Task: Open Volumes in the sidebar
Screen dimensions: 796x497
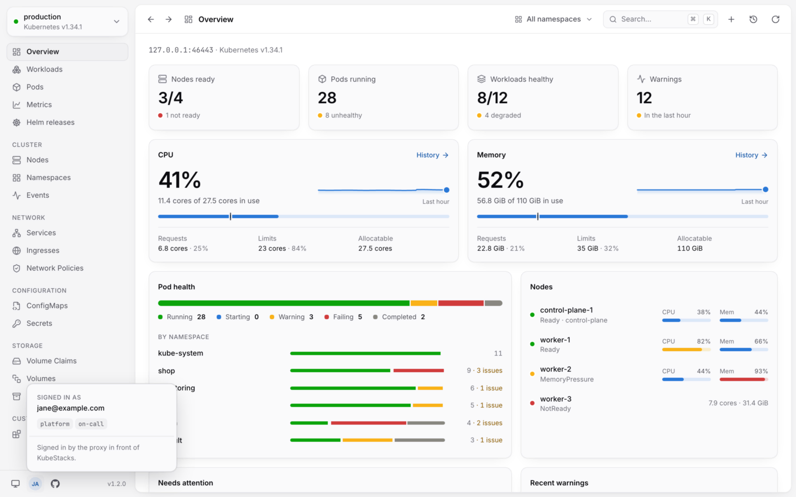Action: click(67, 379)
